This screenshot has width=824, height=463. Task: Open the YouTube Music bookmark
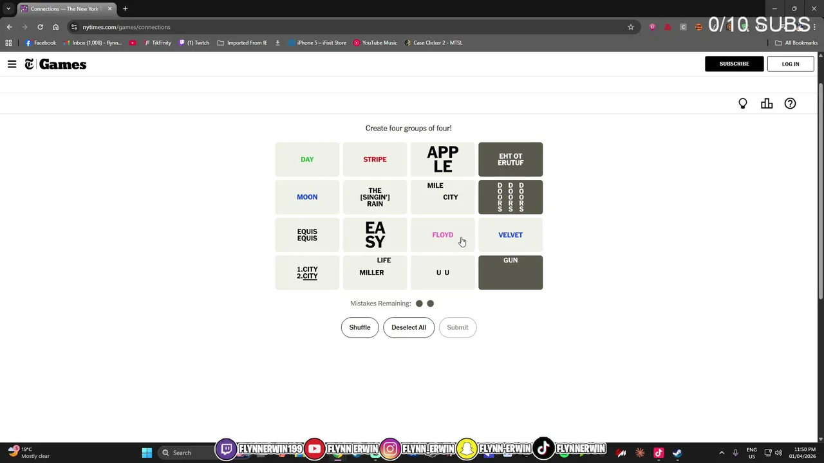375,43
